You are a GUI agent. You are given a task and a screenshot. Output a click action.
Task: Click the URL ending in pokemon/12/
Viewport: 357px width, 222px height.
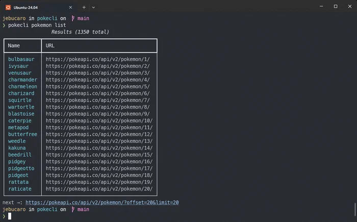pyautogui.click(x=99, y=134)
